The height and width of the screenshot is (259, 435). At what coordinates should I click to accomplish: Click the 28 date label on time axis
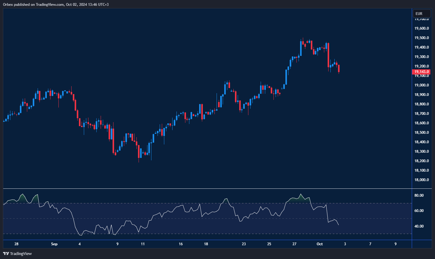[17, 244]
